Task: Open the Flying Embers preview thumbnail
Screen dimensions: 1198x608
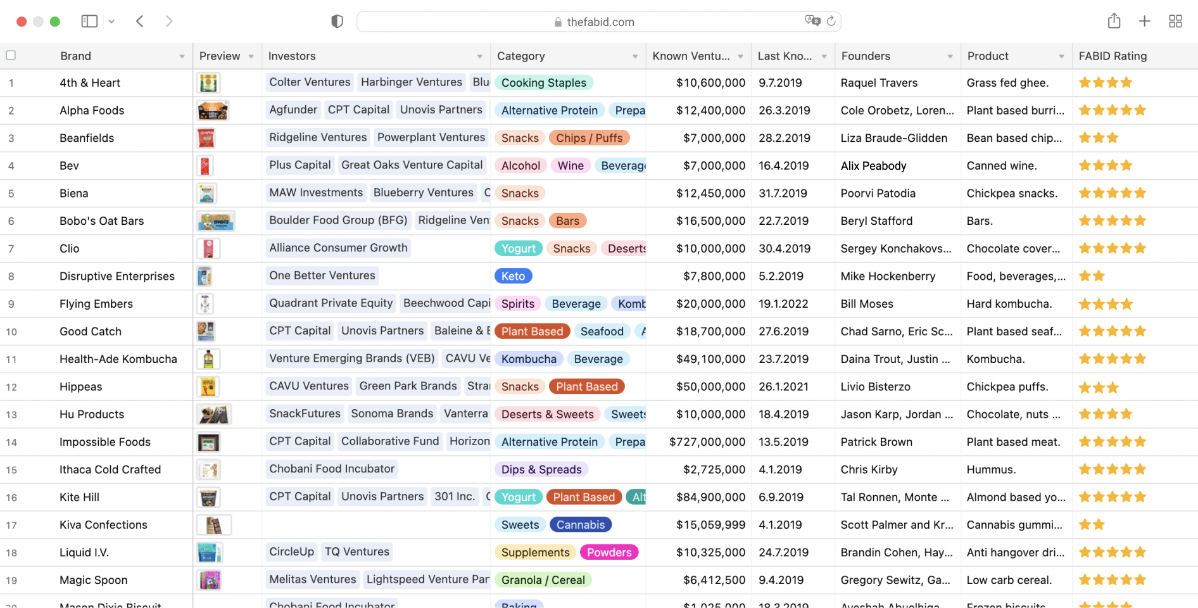Action: [x=205, y=304]
